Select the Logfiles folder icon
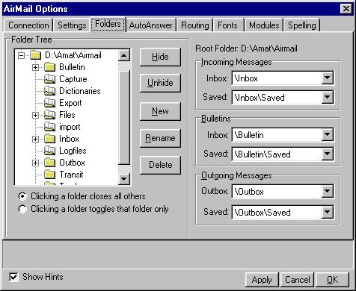 pyautogui.click(x=49, y=151)
